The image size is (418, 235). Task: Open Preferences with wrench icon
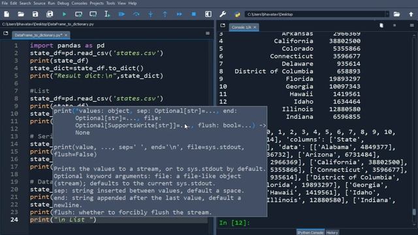[x=223, y=14]
